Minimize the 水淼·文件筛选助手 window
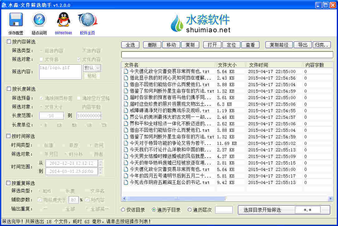The height and width of the screenshot is (226, 338). point(318,5)
